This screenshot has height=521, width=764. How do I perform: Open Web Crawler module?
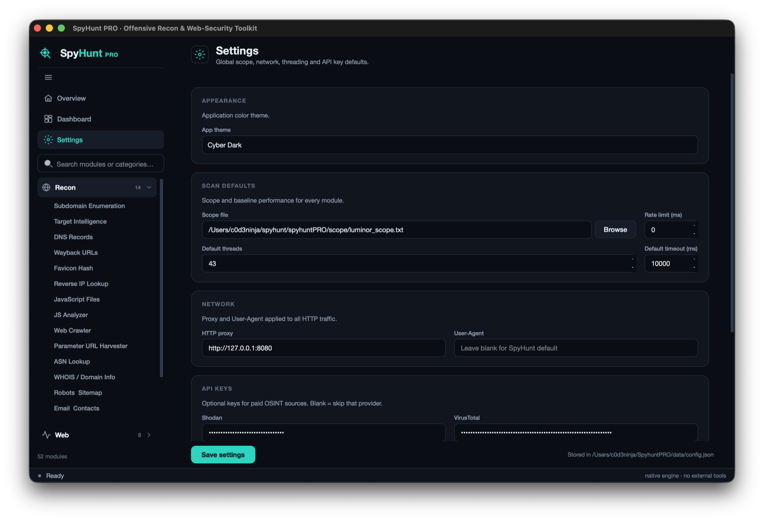click(72, 330)
